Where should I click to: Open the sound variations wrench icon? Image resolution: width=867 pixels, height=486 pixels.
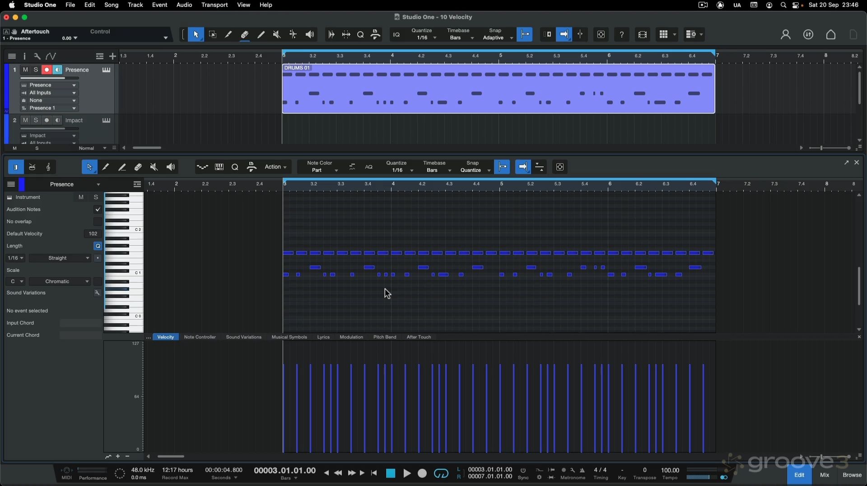coord(97,293)
